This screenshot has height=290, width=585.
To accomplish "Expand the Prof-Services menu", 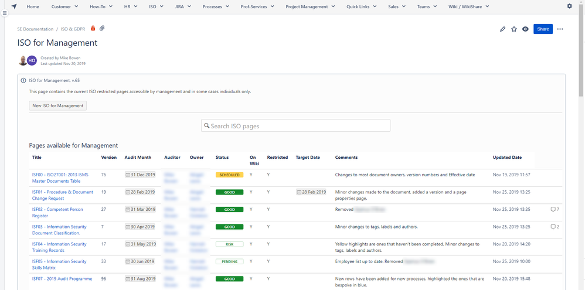I will (257, 6).
